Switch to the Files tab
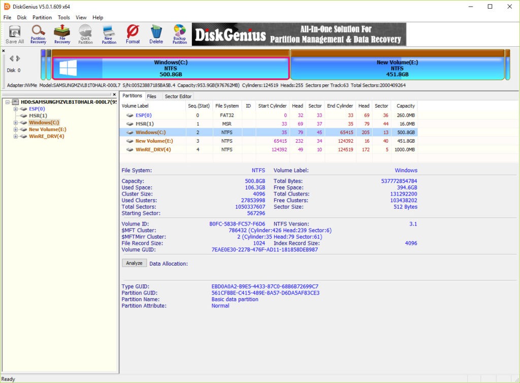The image size is (520, 383). click(x=151, y=97)
